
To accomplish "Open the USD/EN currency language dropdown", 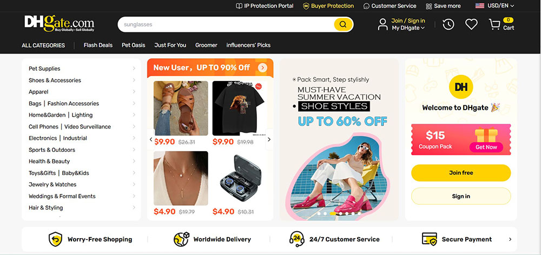I will point(495,6).
